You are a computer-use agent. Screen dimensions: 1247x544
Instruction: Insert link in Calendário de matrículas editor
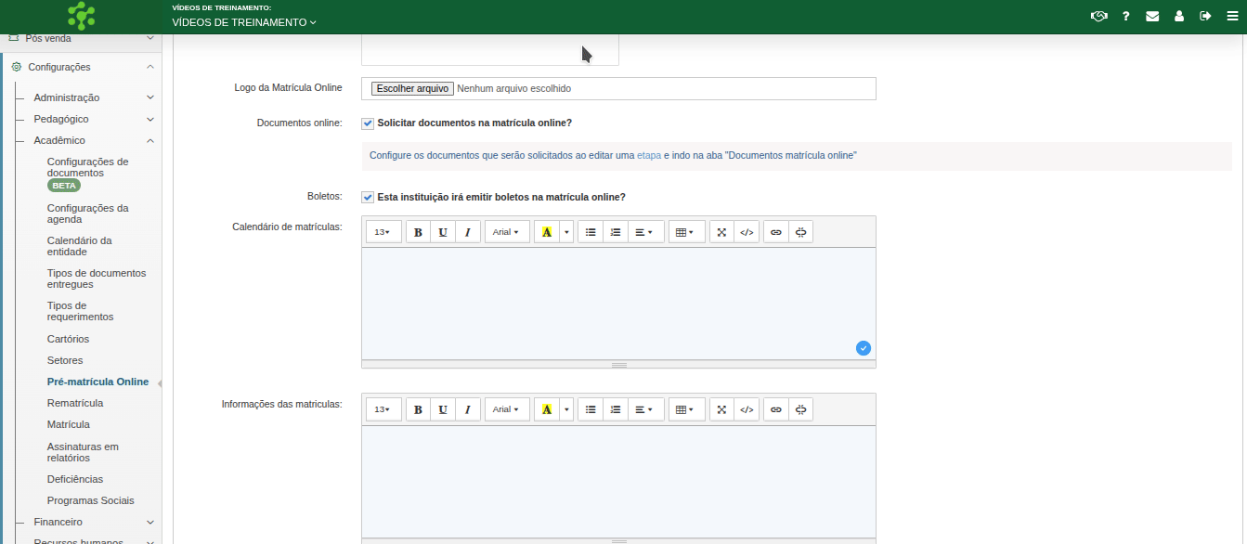(x=776, y=232)
